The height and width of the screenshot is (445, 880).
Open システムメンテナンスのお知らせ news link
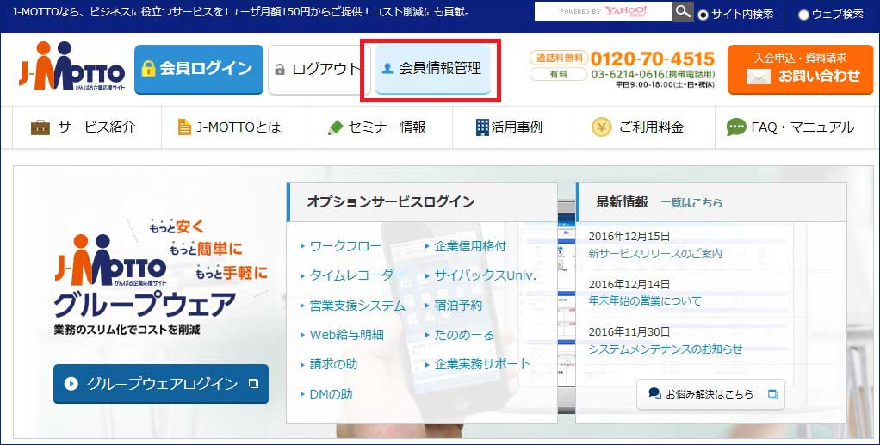(665, 349)
